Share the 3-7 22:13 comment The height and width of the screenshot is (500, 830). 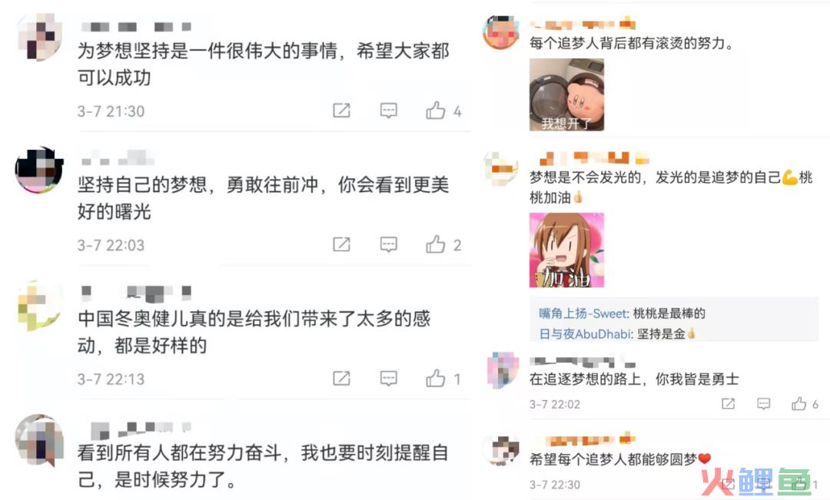(341, 378)
